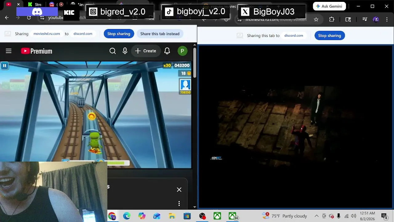Switch to the Kick Stream tab
This screenshot has width=394, height=222.
pos(34,4)
